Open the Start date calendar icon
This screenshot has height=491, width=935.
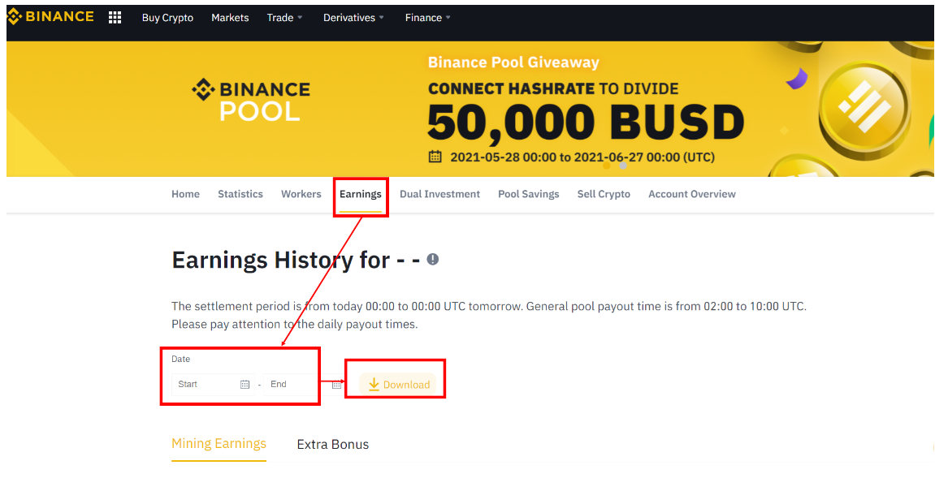coord(245,385)
